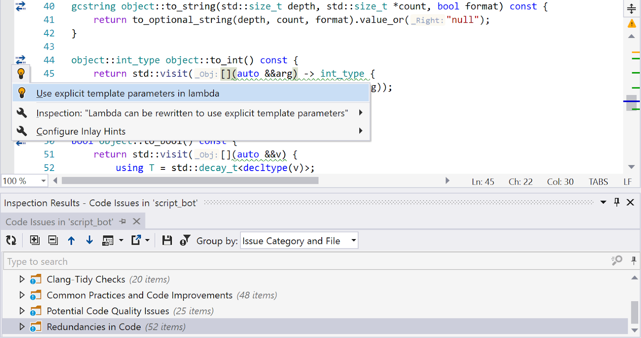
Task: Open the Configure Inlay Hints submenu
Action: click(x=81, y=131)
